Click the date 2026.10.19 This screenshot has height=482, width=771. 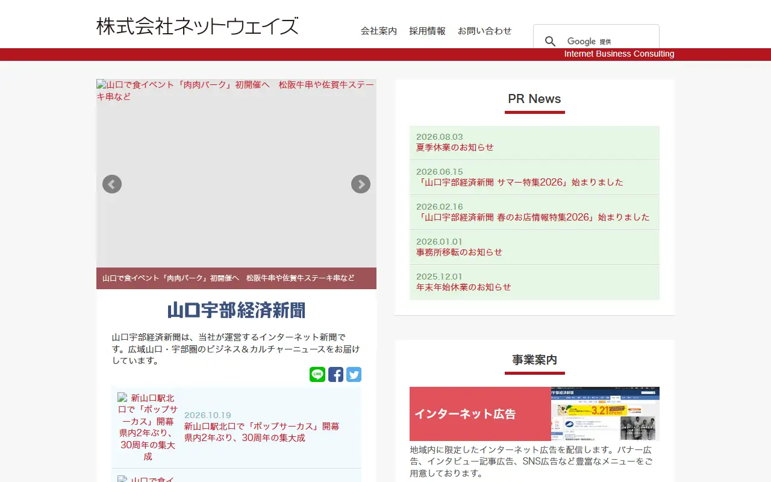208,415
